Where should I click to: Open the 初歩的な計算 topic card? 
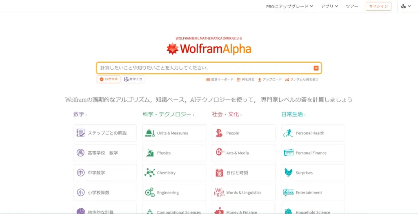[x=105, y=209]
